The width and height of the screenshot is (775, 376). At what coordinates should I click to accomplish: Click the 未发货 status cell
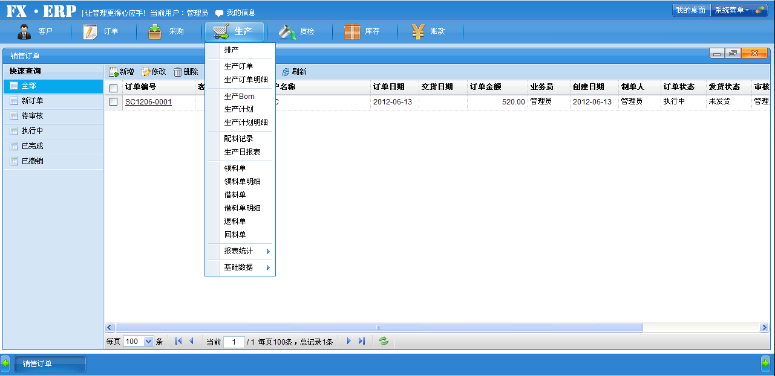click(728, 102)
